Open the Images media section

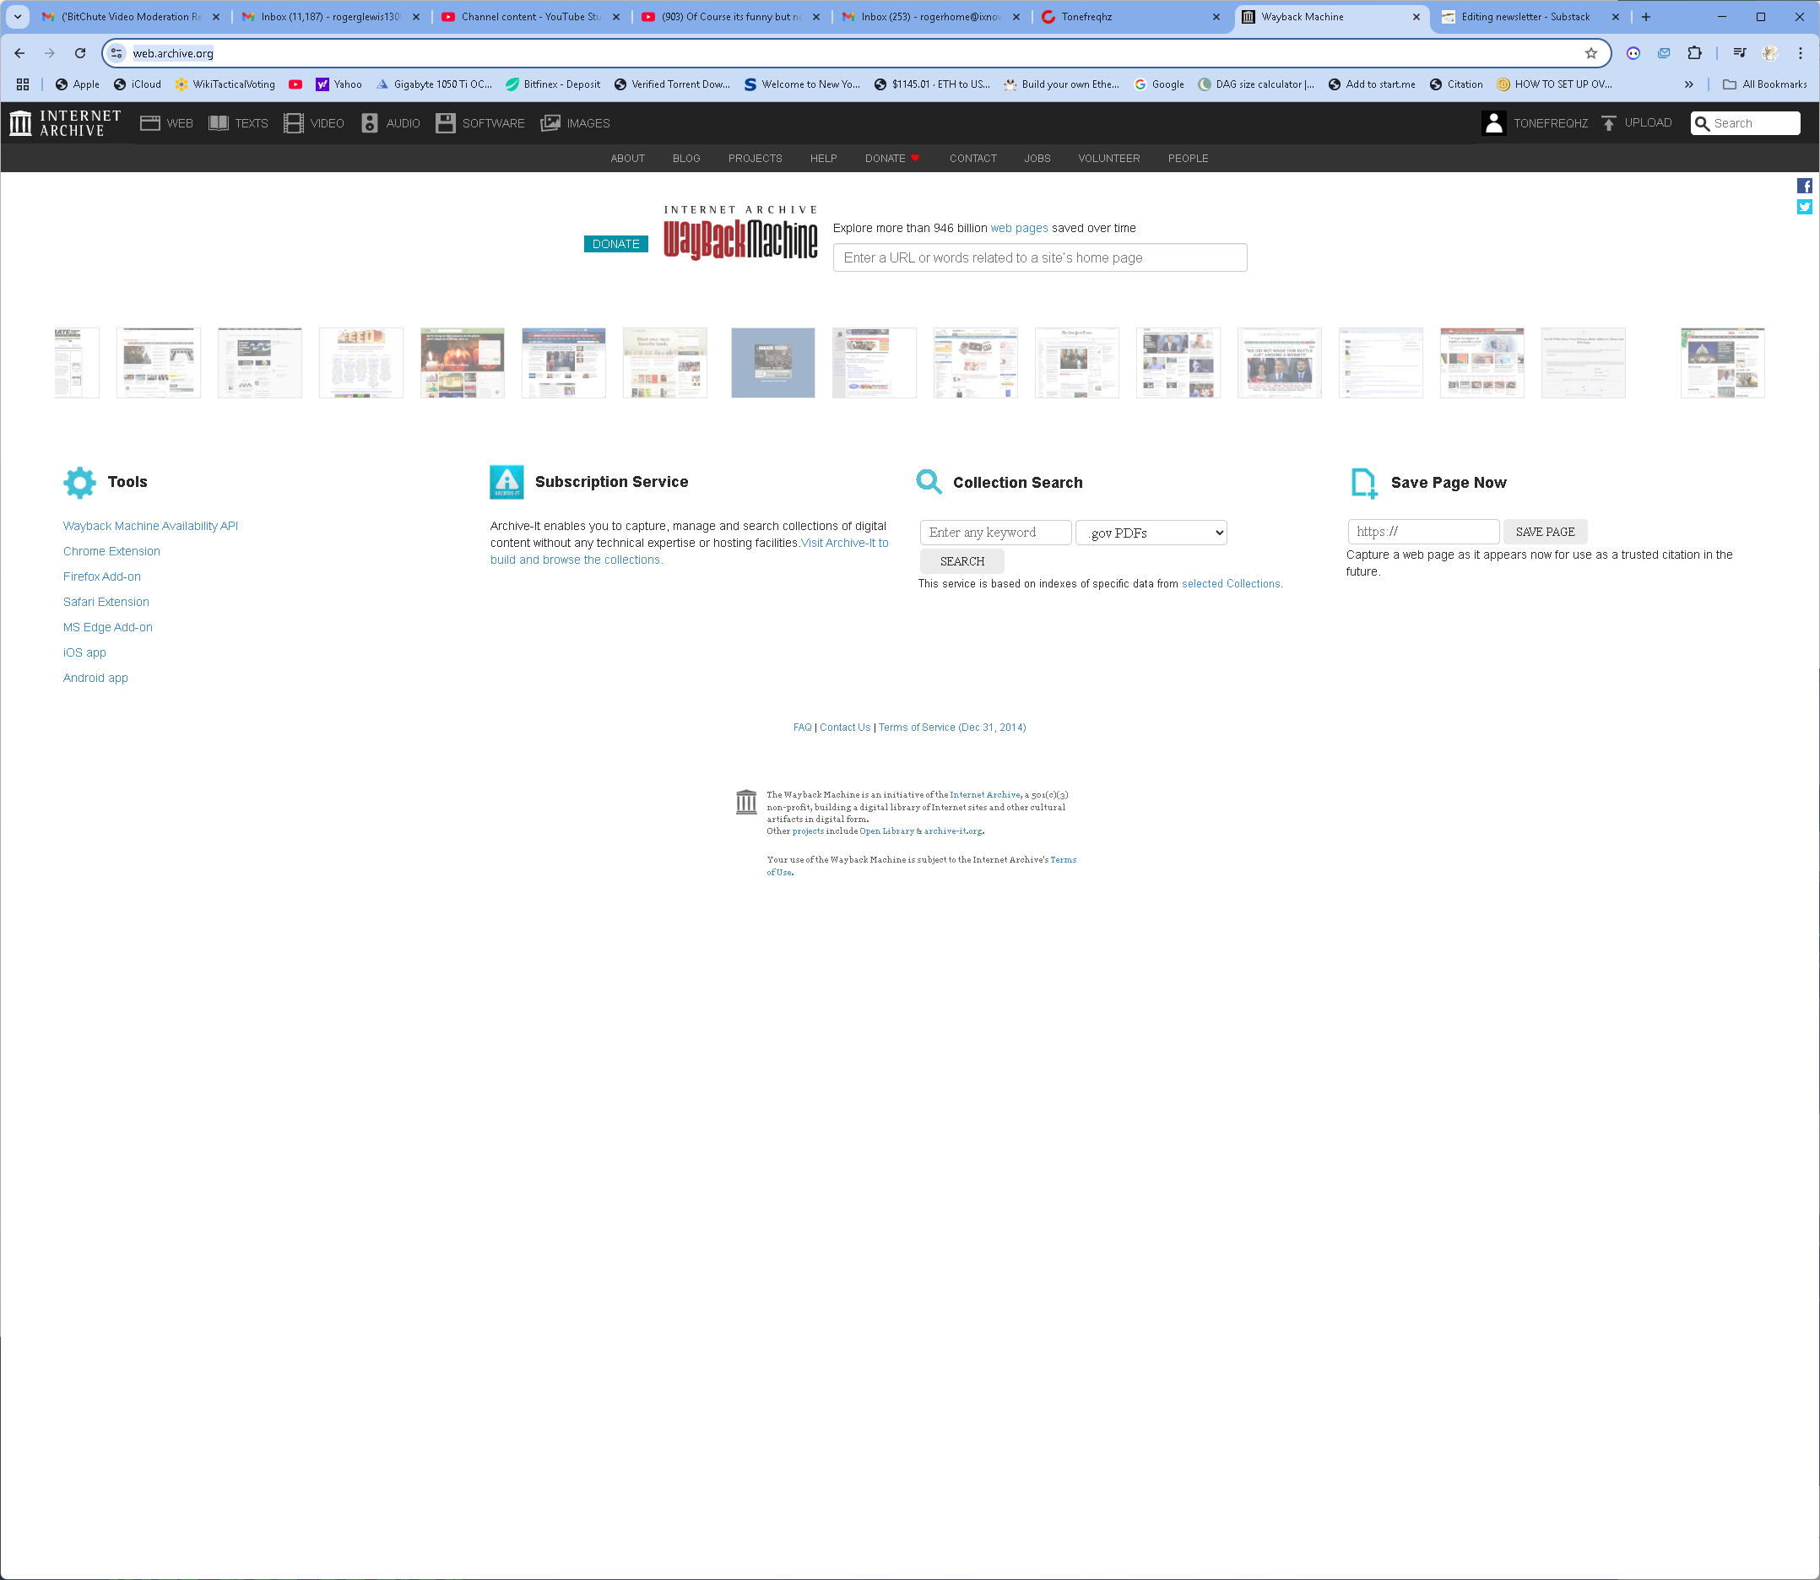coord(575,123)
